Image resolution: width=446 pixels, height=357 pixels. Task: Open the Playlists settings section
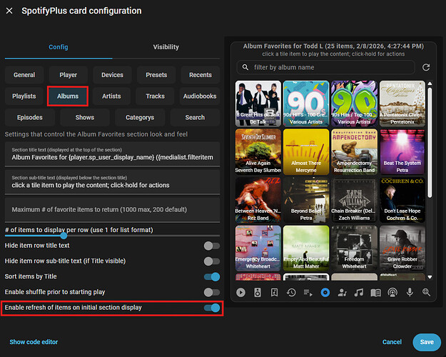[x=24, y=96]
